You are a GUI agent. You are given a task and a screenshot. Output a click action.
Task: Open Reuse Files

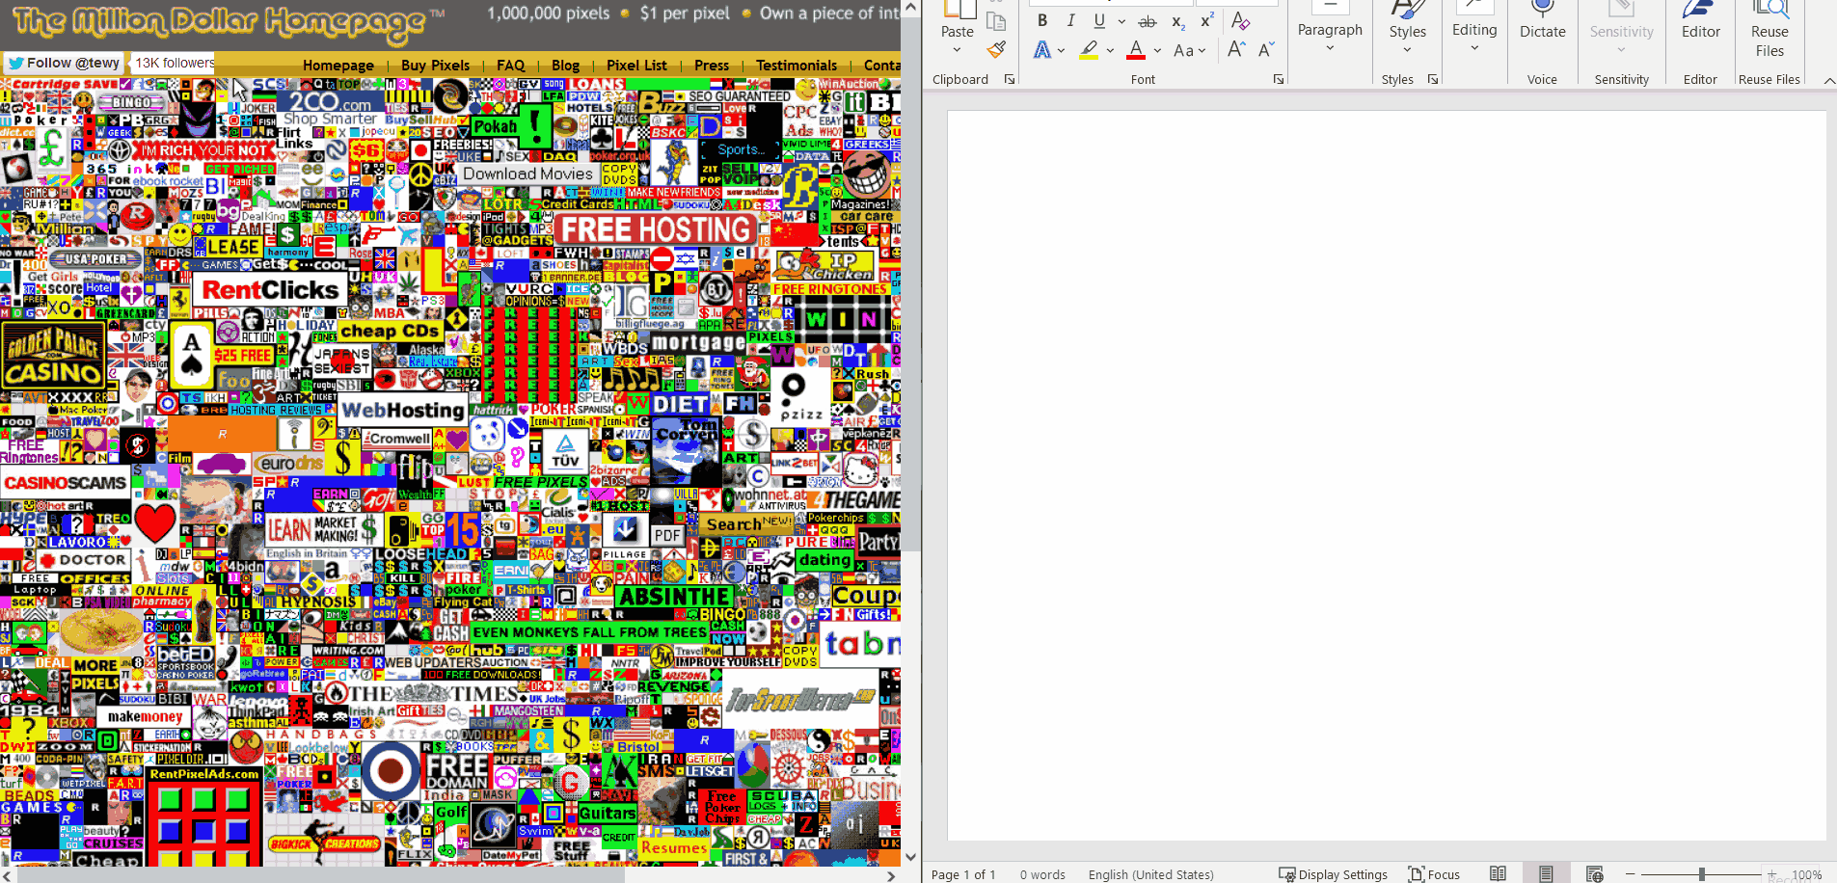tap(1769, 29)
